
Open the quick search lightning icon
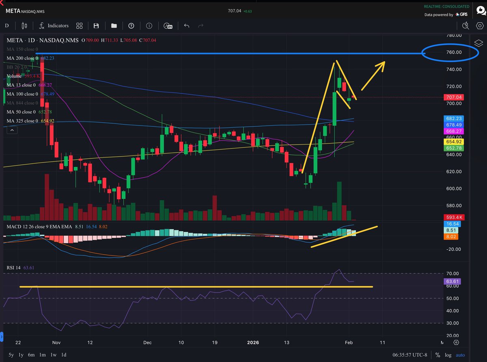pyautogui.click(x=465, y=26)
